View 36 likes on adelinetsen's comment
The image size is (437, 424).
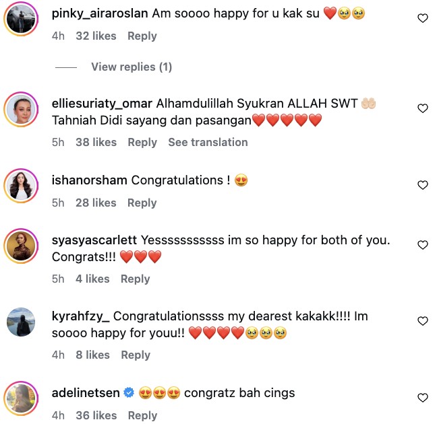point(96,415)
